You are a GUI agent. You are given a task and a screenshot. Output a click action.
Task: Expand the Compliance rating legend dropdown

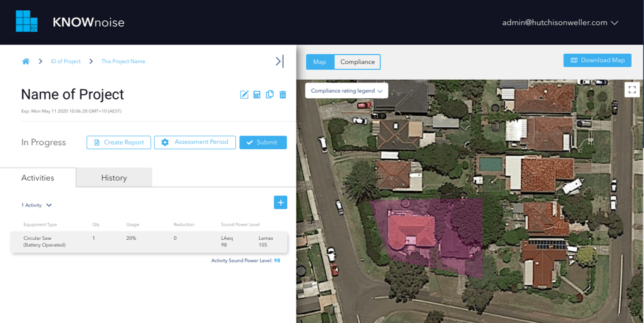[347, 91]
